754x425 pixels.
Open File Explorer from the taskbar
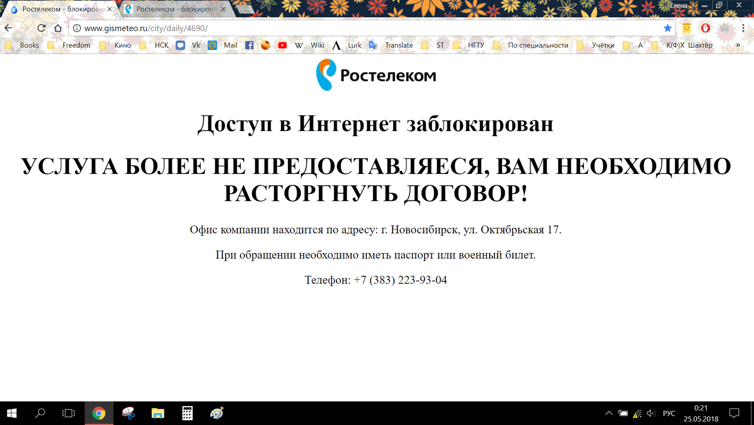[158, 413]
